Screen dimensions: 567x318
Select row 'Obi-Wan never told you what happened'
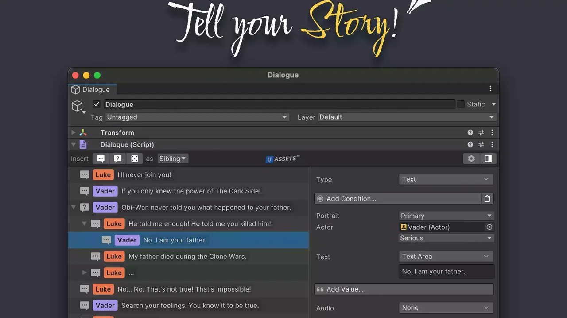[188, 208]
